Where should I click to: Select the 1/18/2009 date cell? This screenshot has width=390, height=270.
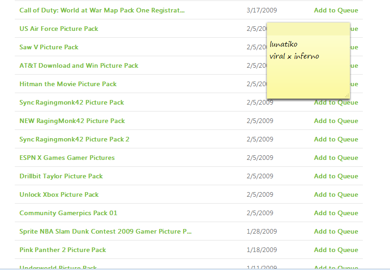pos(262,250)
